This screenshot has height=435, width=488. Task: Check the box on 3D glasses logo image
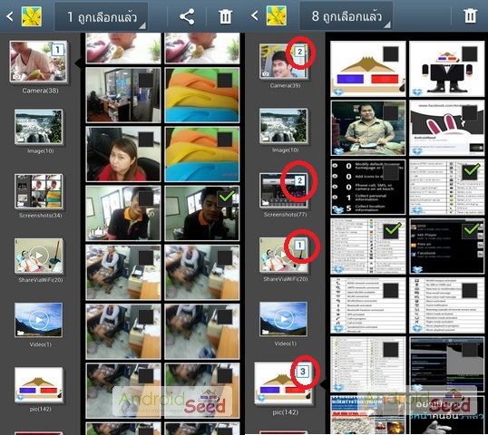(391, 54)
